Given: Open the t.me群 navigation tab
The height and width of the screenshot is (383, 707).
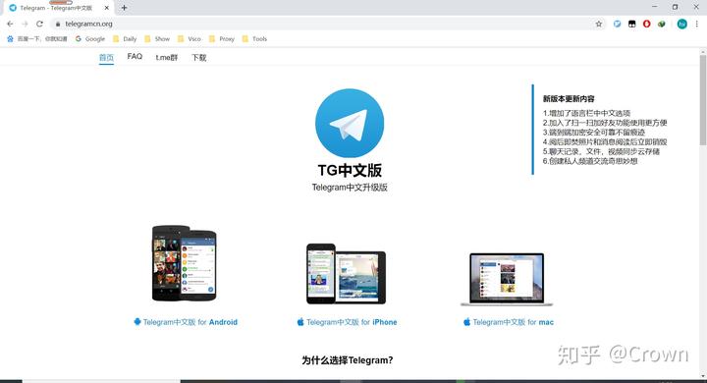Looking at the screenshot, I should pos(167,57).
